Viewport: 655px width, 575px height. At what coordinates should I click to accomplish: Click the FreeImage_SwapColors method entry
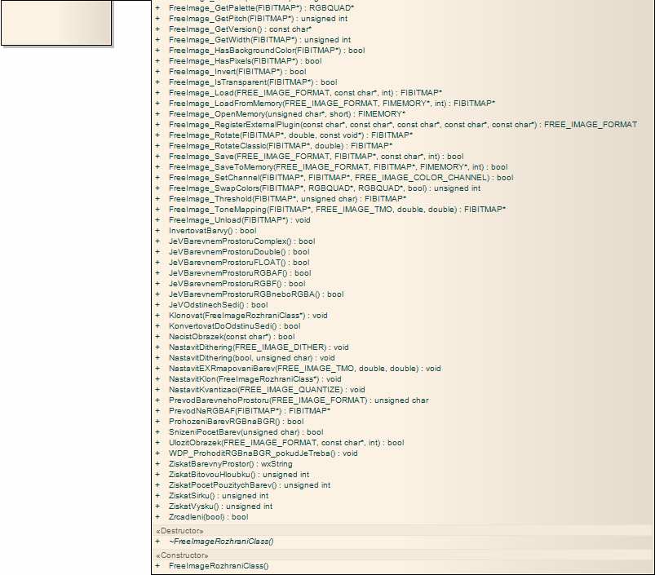pyautogui.click(x=325, y=188)
